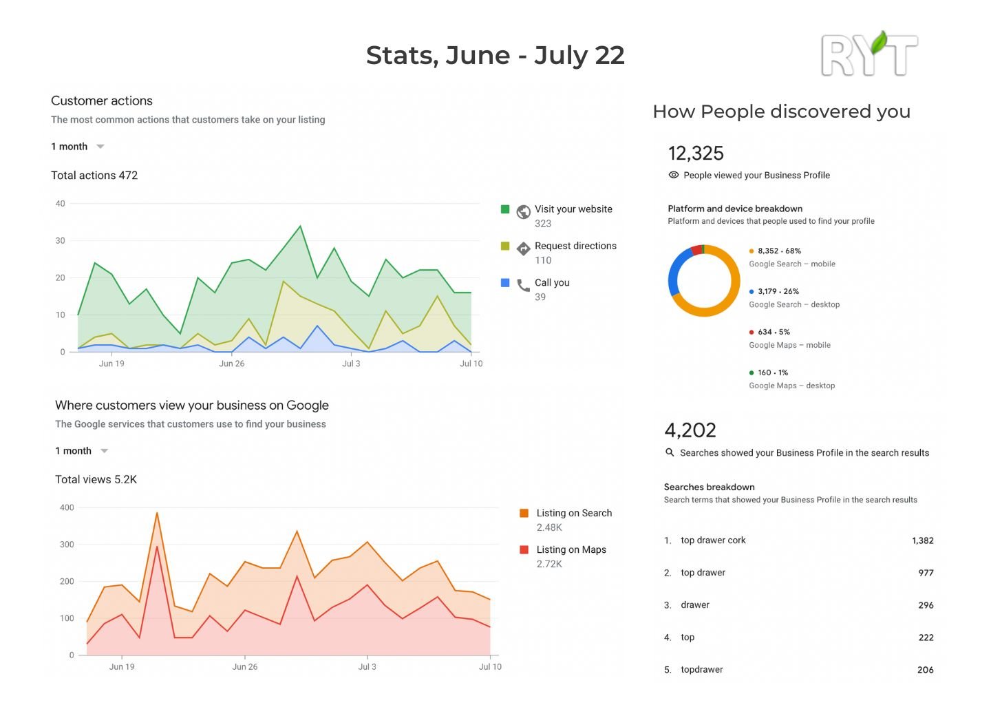Viewport: 991px width, 705px height.
Task: Click the platform breakdown donut chart
Action: [x=703, y=280]
